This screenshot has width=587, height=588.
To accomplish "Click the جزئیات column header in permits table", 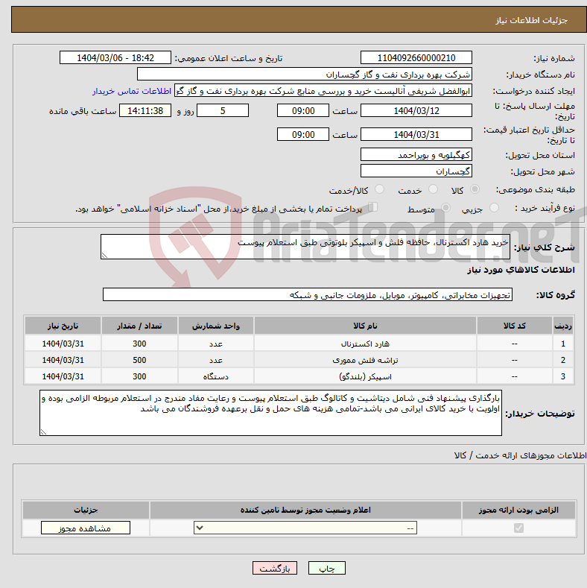I will coord(86,510).
